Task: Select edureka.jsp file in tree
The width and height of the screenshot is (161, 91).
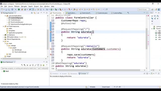Action: point(18,50)
